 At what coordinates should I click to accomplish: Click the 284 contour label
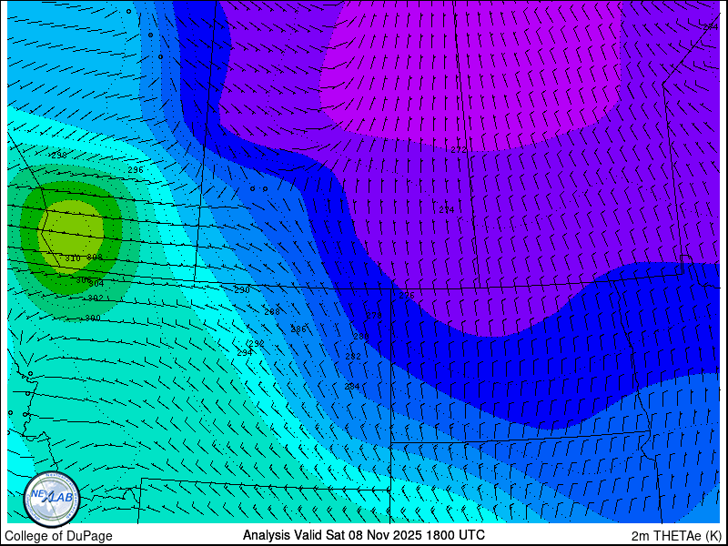point(352,386)
